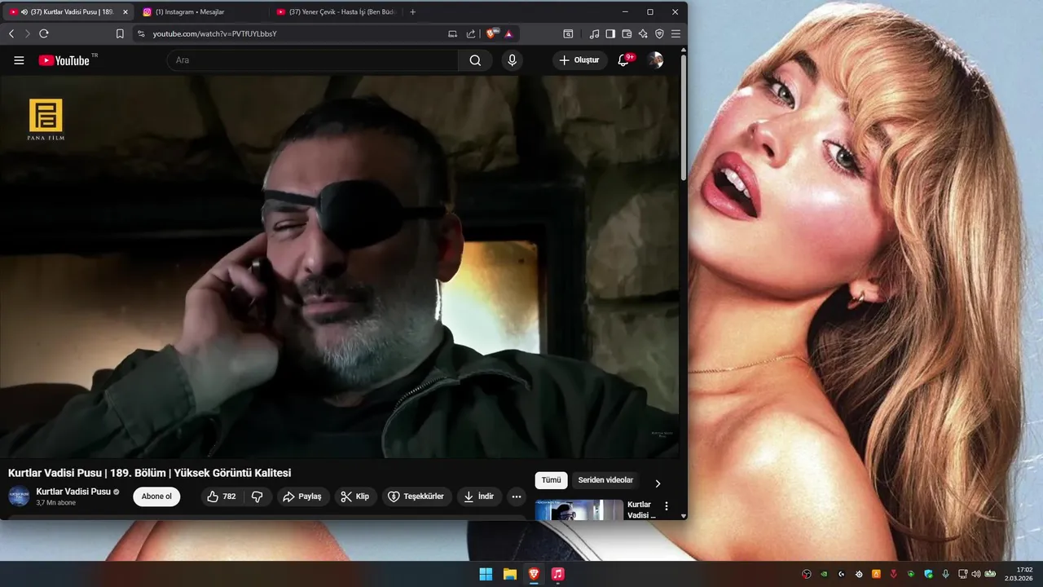Image resolution: width=1043 pixels, height=587 pixels.
Task: Click the video player to toggle playback
Action: pyautogui.click(x=341, y=267)
